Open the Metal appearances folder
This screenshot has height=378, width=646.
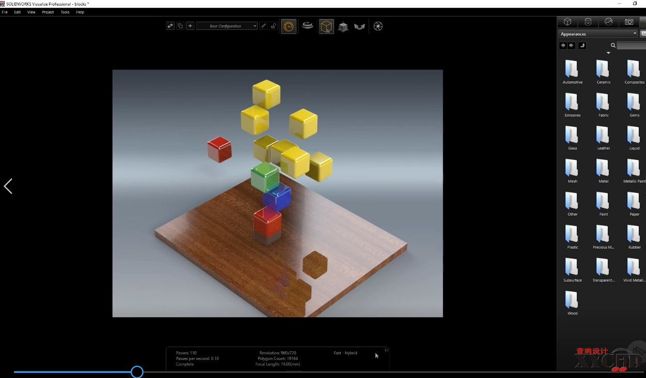click(x=603, y=170)
